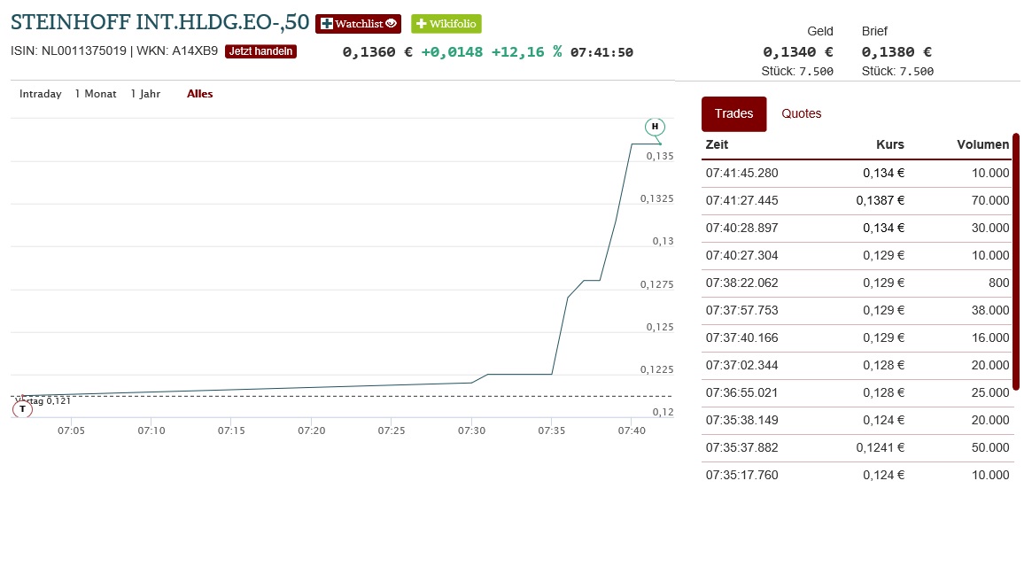Image resolution: width=1032 pixels, height=574 pixels.
Task: Click the plus icon on the Wikifolio button
Action: coord(421,24)
